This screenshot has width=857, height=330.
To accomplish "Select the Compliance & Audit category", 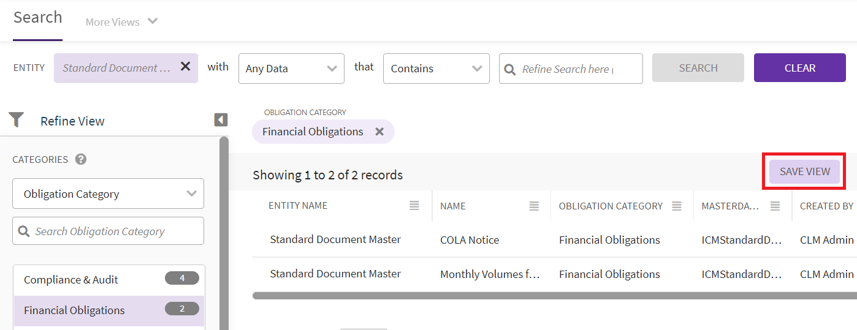I will (71, 280).
